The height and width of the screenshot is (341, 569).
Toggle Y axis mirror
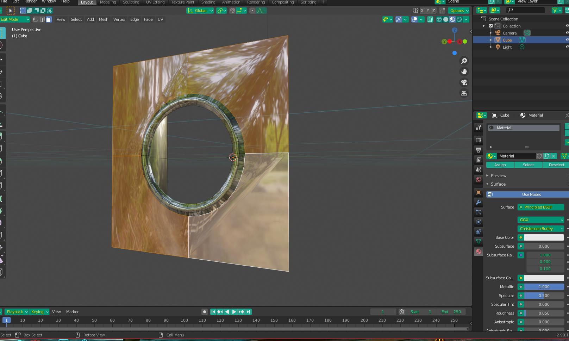click(x=428, y=11)
